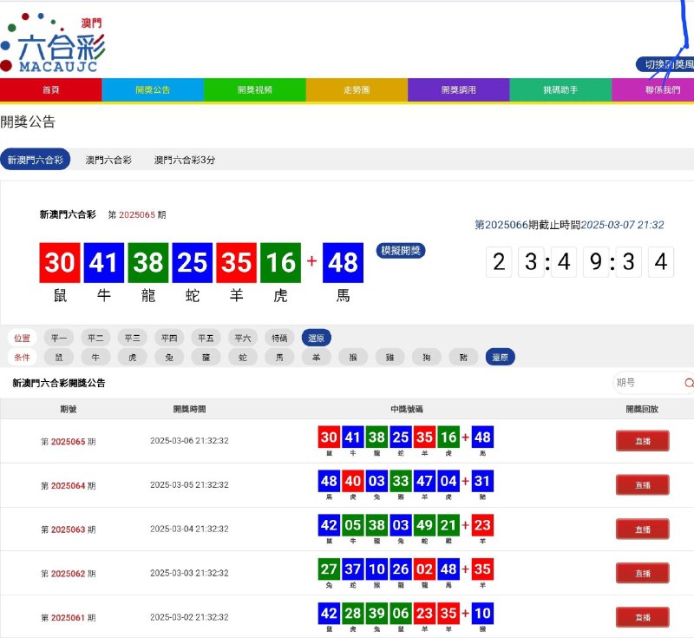This screenshot has height=638, width=694.
Task: Click the large special number ball 48 above 馬
Action: tap(343, 262)
